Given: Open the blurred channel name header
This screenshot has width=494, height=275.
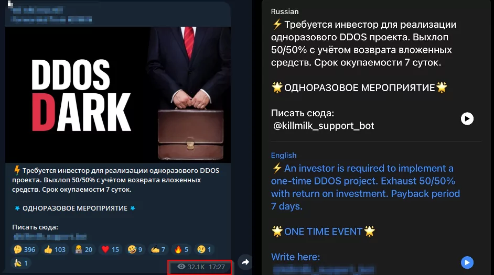Looking at the screenshot, I should 38,10.
